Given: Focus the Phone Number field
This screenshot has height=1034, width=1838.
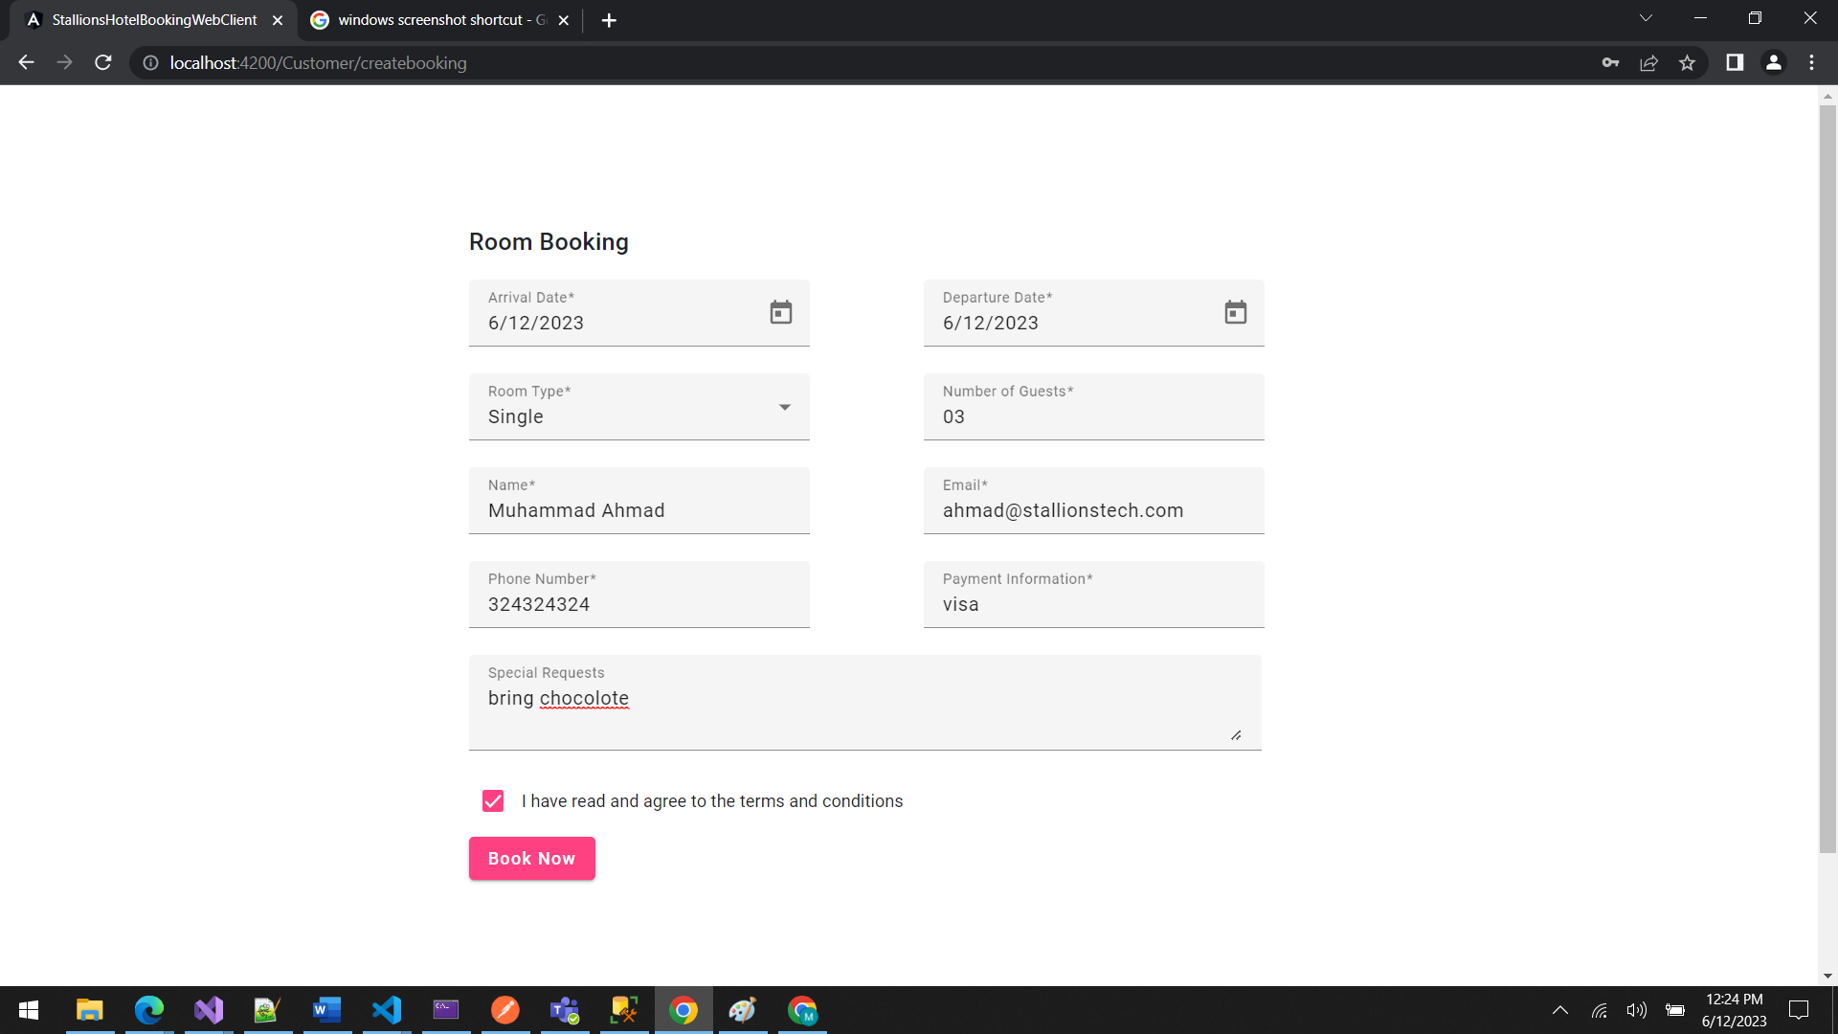Looking at the screenshot, I should click(639, 595).
